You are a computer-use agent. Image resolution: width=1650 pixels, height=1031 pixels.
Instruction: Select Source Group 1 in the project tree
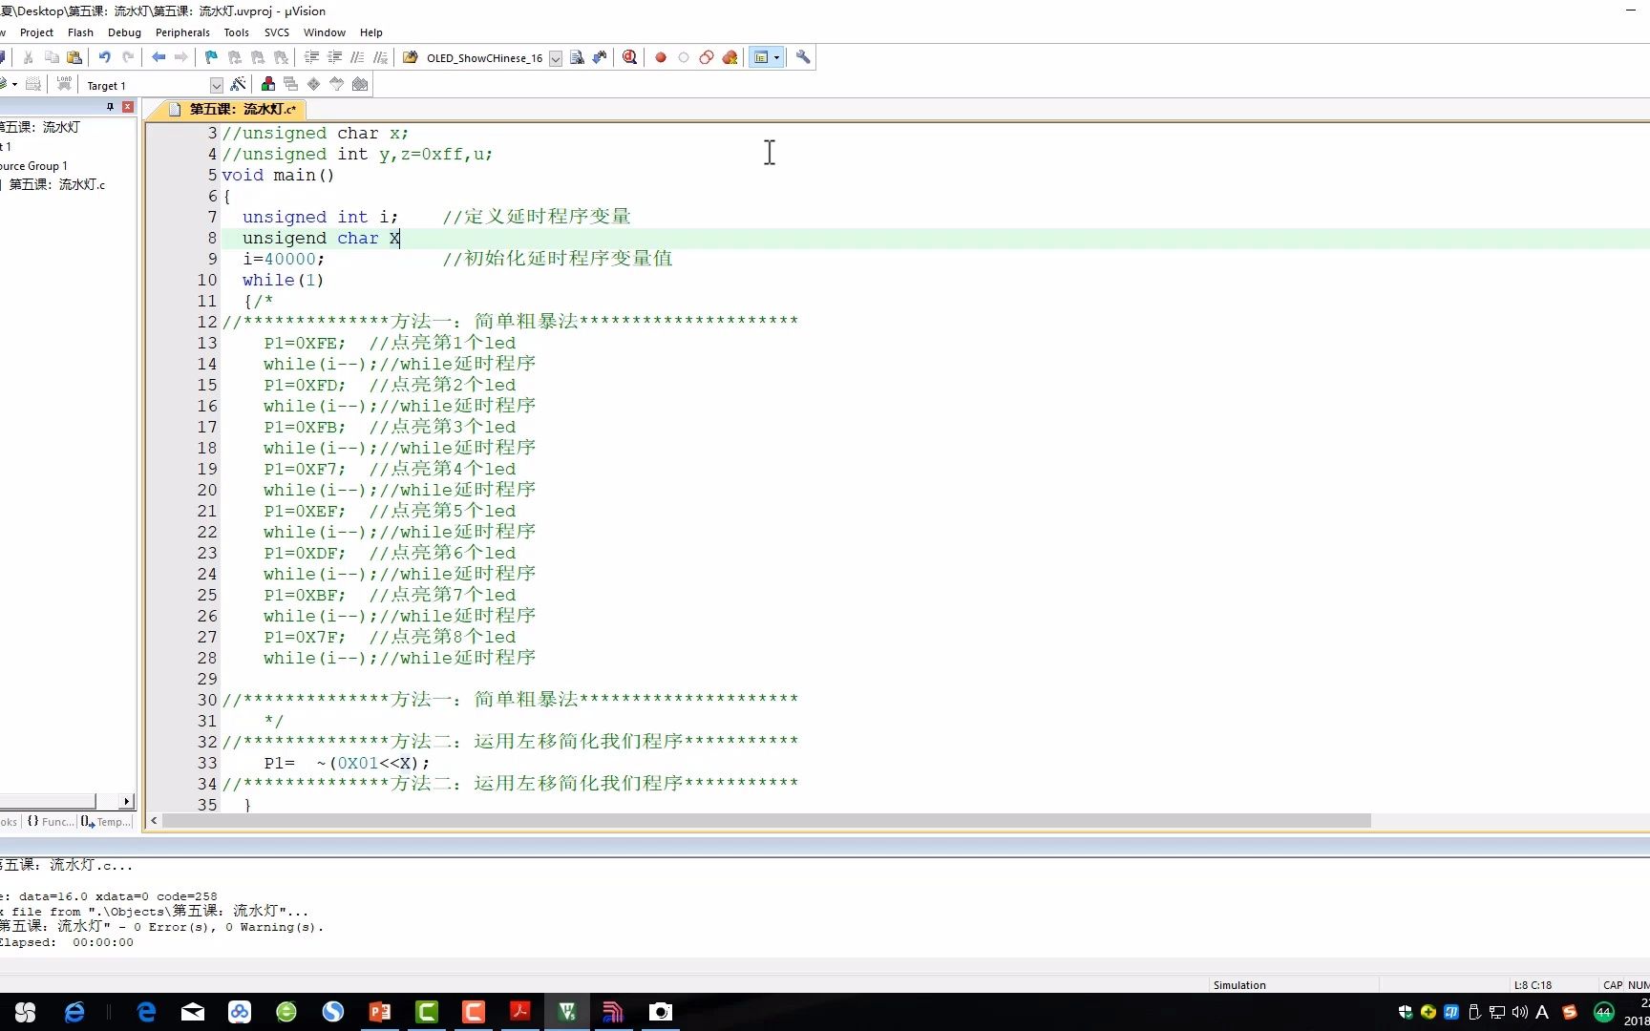34,166
